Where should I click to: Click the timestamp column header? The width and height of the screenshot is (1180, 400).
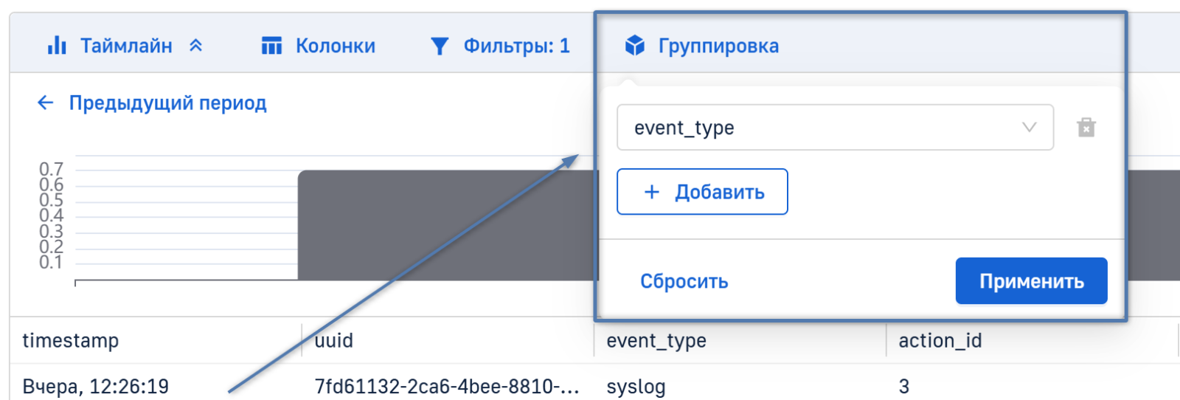click(x=71, y=340)
